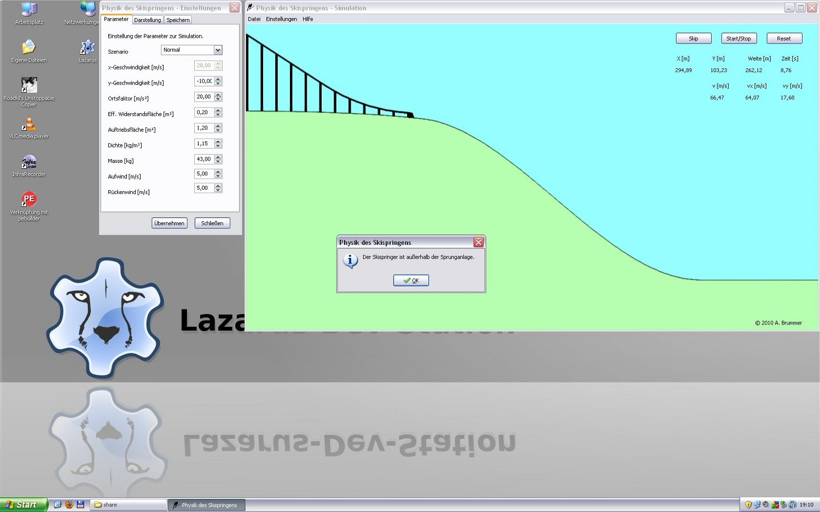Launch Roadkil's Unstoppable Copier icon
This screenshot has height=512, width=820.
pyautogui.click(x=29, y=85)
